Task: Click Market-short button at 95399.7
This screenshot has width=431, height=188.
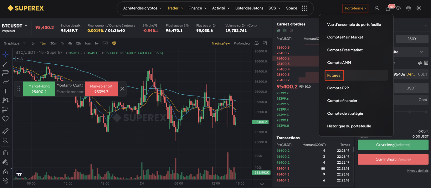Action: coord(101,89)
